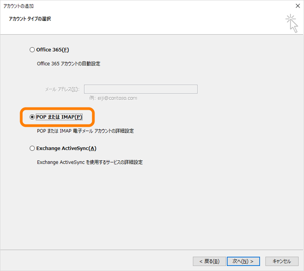This screenshot has width=304, height=271.
Task: Go back with 戻る(B) button
Action: [x=209, y=261]
